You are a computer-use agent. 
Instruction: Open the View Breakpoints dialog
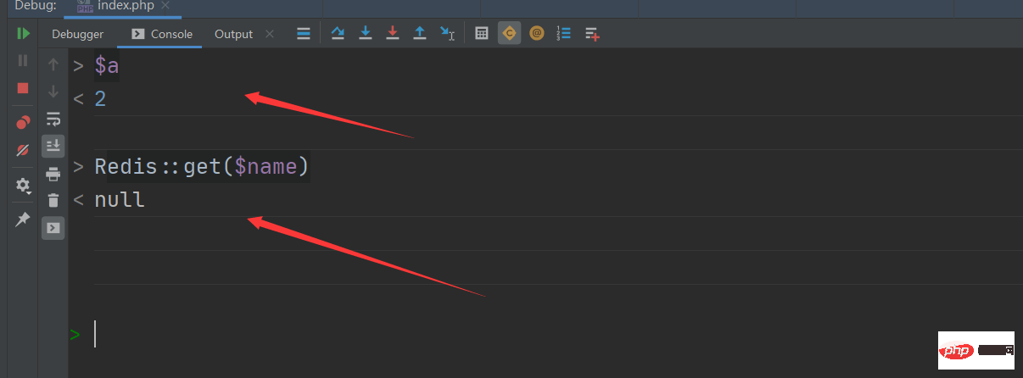click(x=23, y=122)
